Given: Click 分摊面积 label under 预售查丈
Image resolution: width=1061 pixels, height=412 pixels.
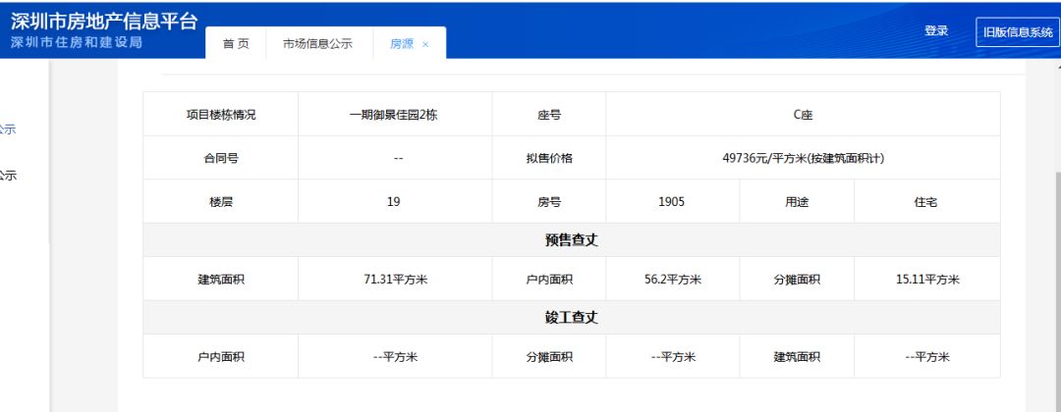Looking at the screenshot, I should (797, 279).
